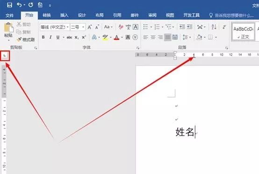This screenshot has width=259, height=174.
Task: Open the 邮件 tab
Action: tap(135, 15)
